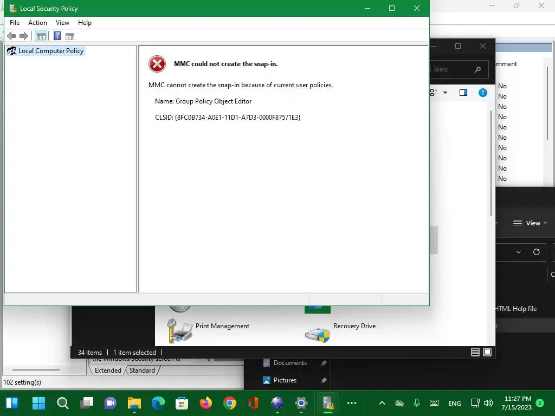The image size is (555, 416).
Task: Click the Forward arrow in Local Security Policy toolbar
Action: [x=24, y=36]
